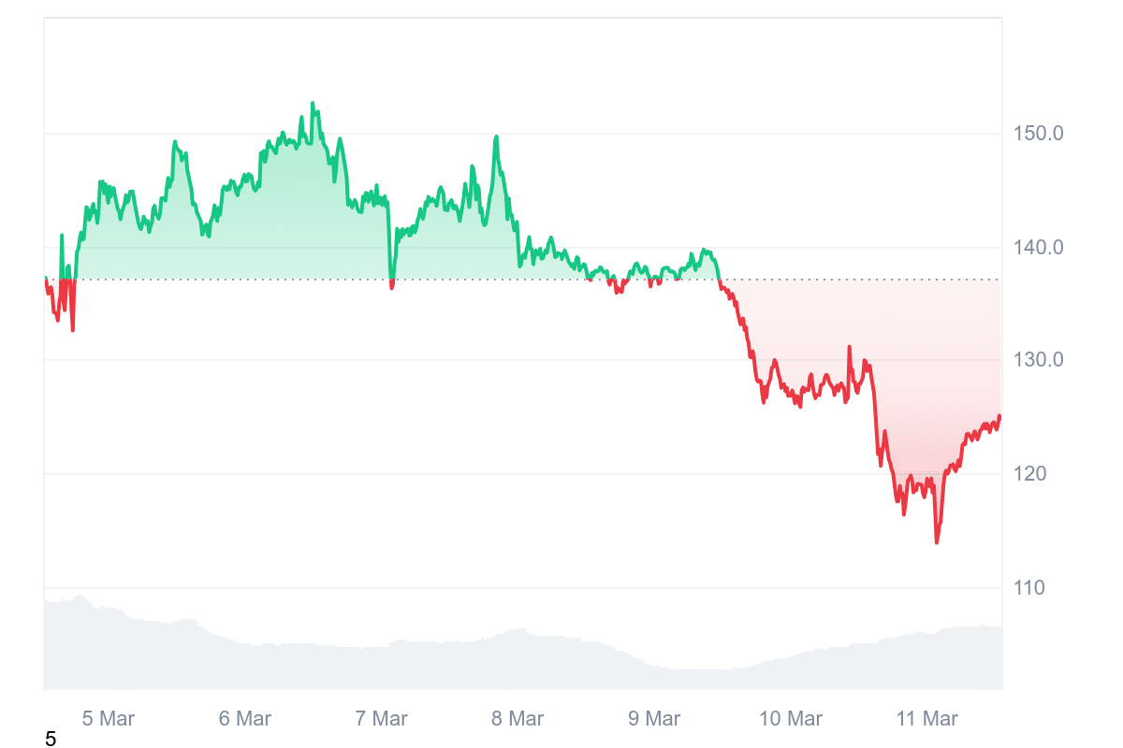Click the 5 Mar date label
The height and width of the screenshot is (748, 1123).
pos(108,718)
